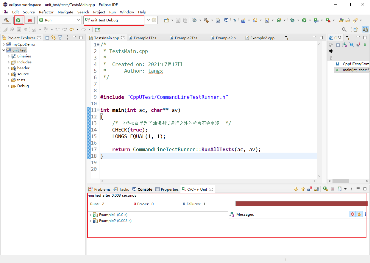Click the hammer Build icon

[x=7, y=20]
